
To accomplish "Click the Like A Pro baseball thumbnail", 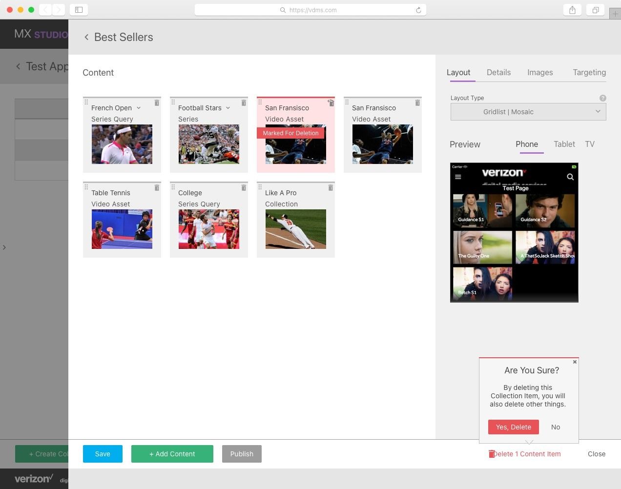I will tap(296, 229).
